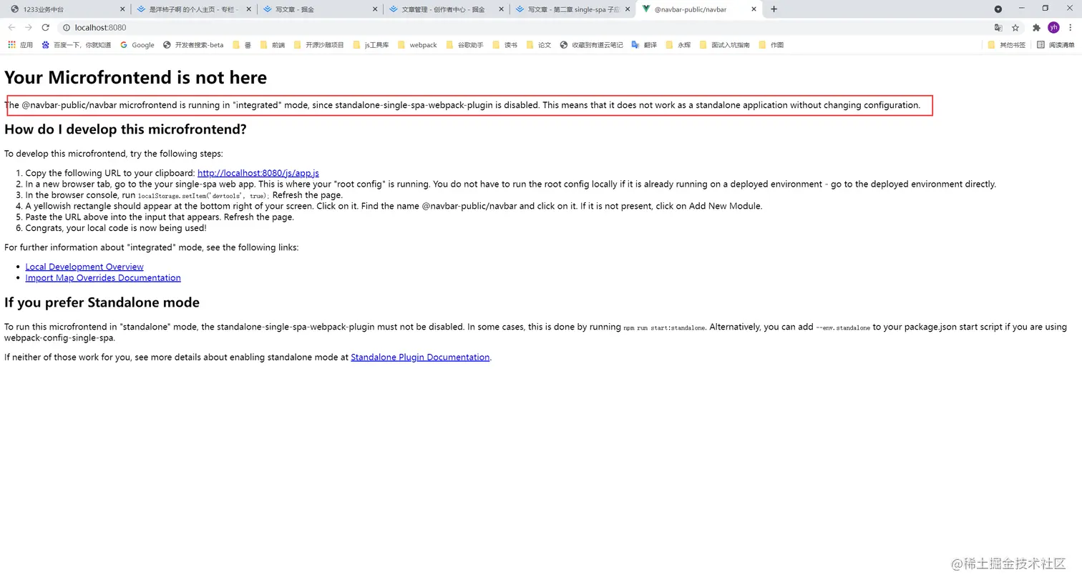This screenshot has width=1082, height=587.
Task: Close the 第二章 single-spa tab
Action: point(628,9)
